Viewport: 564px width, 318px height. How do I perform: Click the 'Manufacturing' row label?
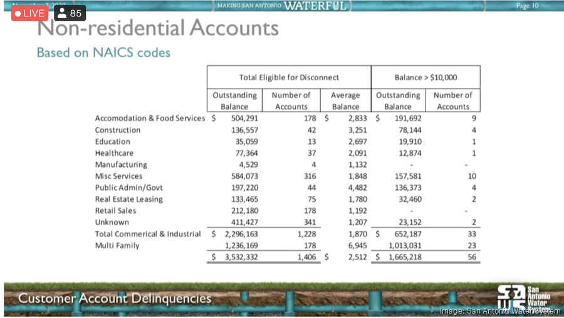121,164
